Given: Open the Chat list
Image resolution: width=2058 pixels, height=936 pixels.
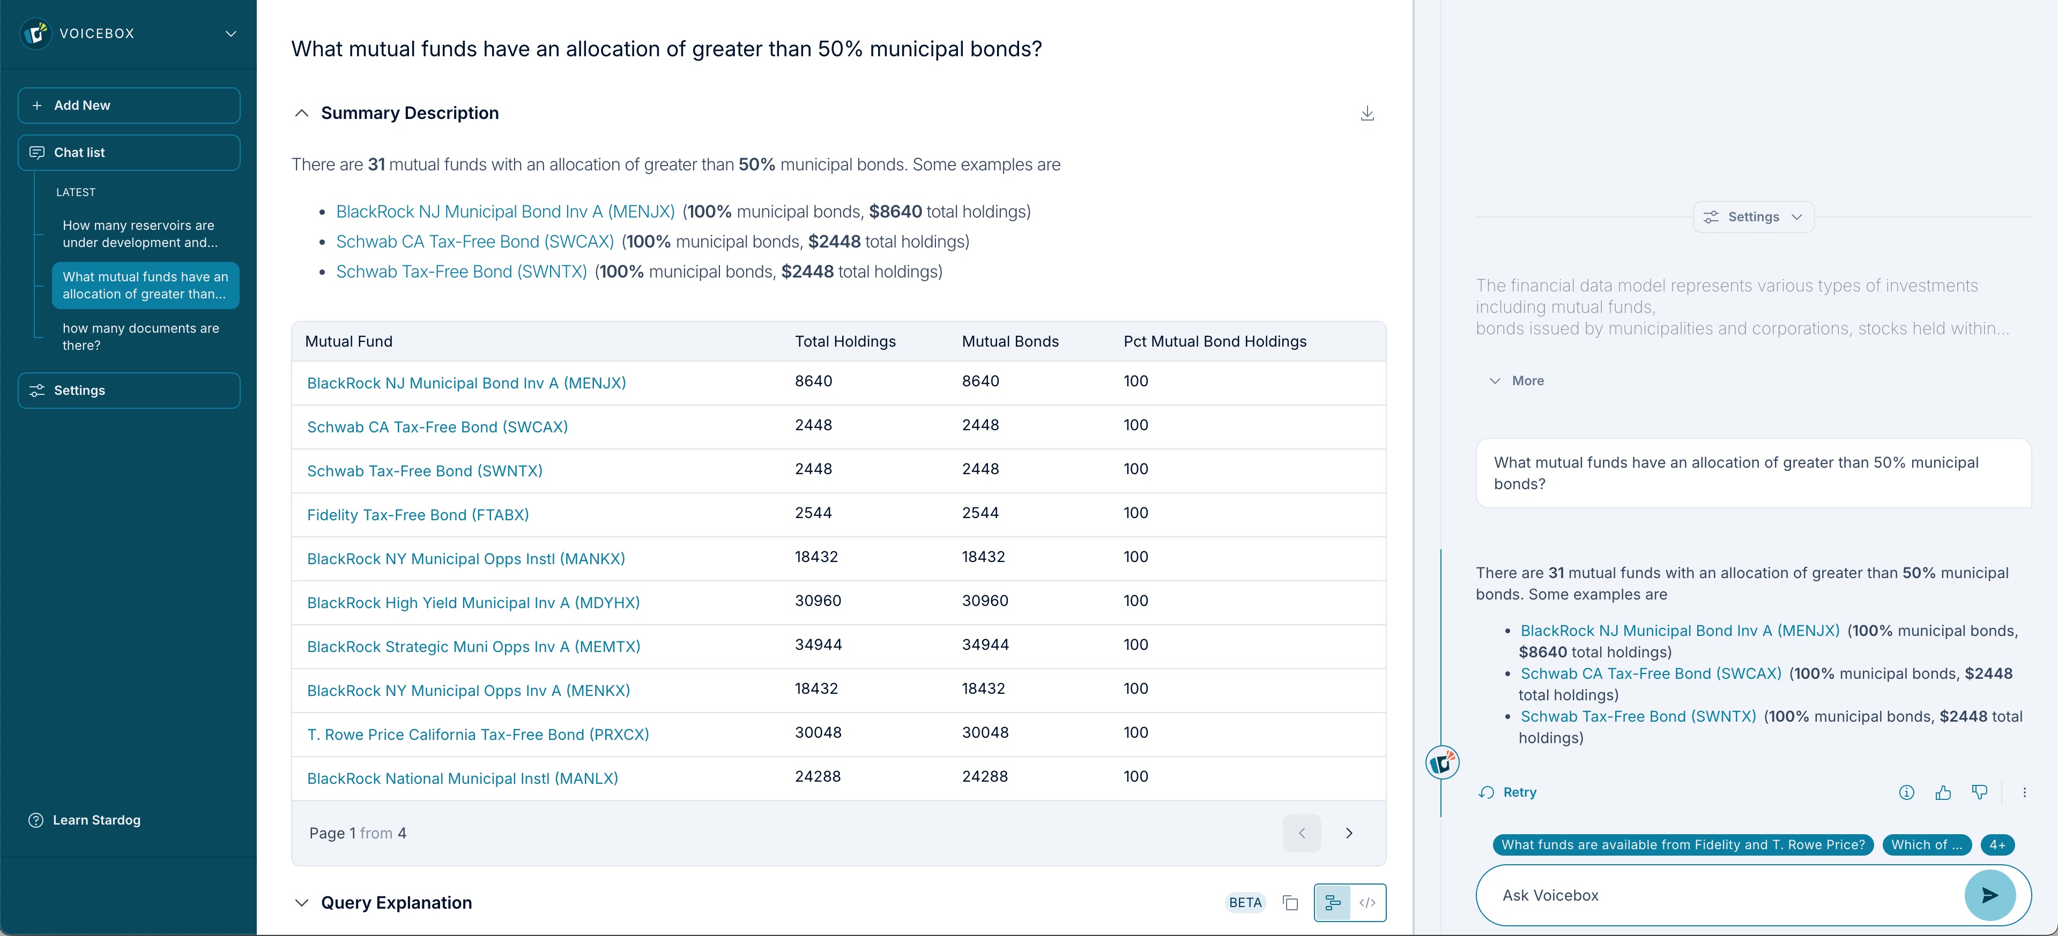Looking at the screenshot, I should (x=129, y=153).
